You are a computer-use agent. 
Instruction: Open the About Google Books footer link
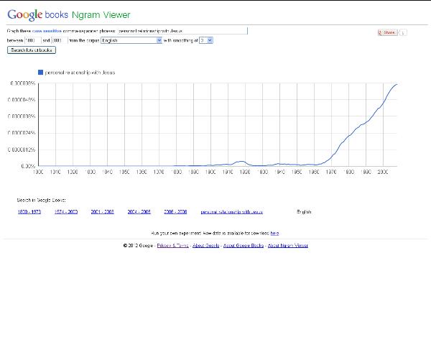244,246
